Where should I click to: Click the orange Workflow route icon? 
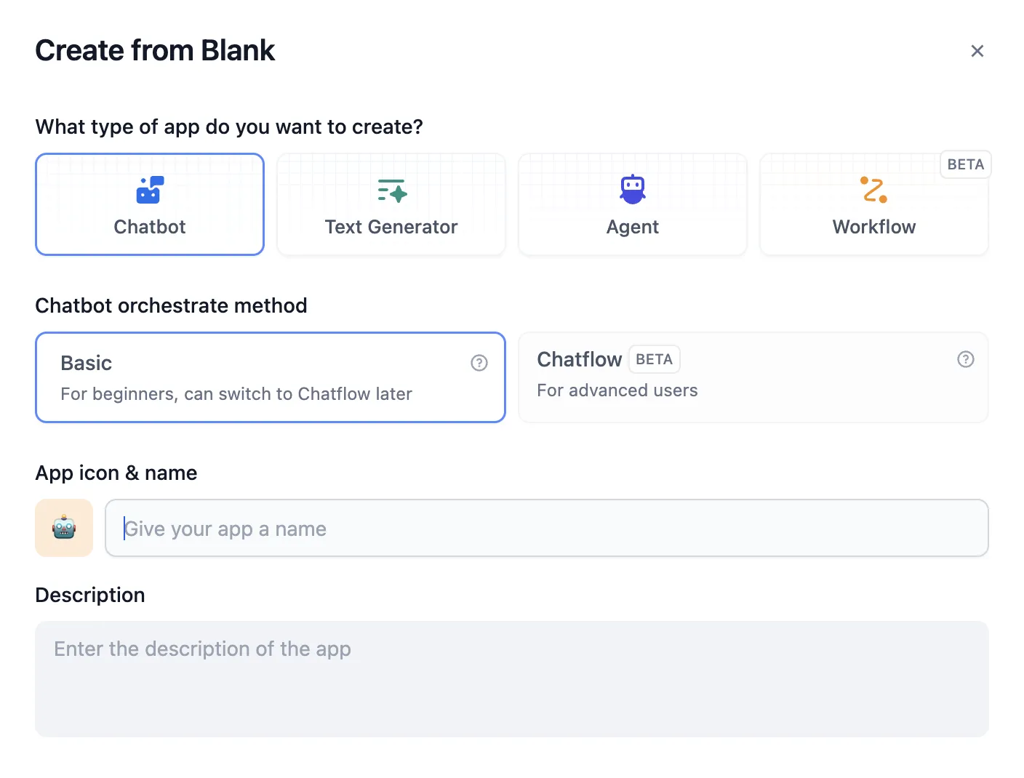tap(873, 190)
